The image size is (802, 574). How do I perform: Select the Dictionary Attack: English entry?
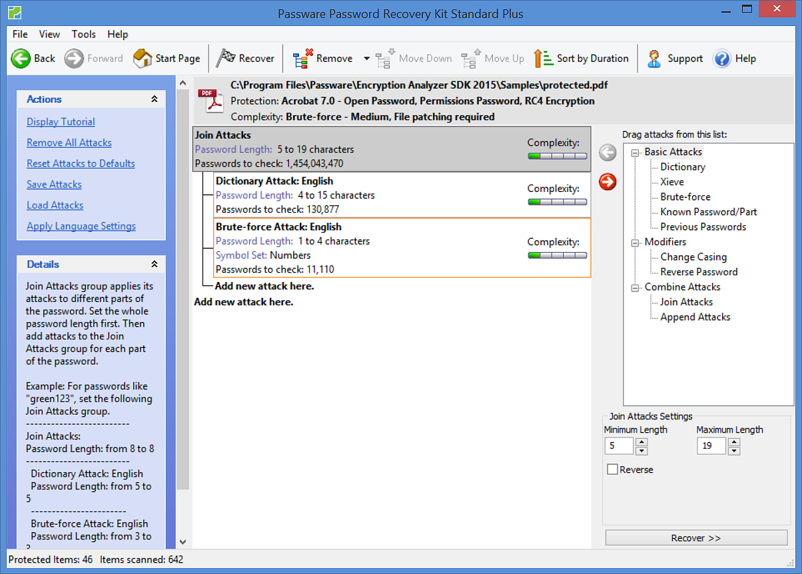coord(402,195)
